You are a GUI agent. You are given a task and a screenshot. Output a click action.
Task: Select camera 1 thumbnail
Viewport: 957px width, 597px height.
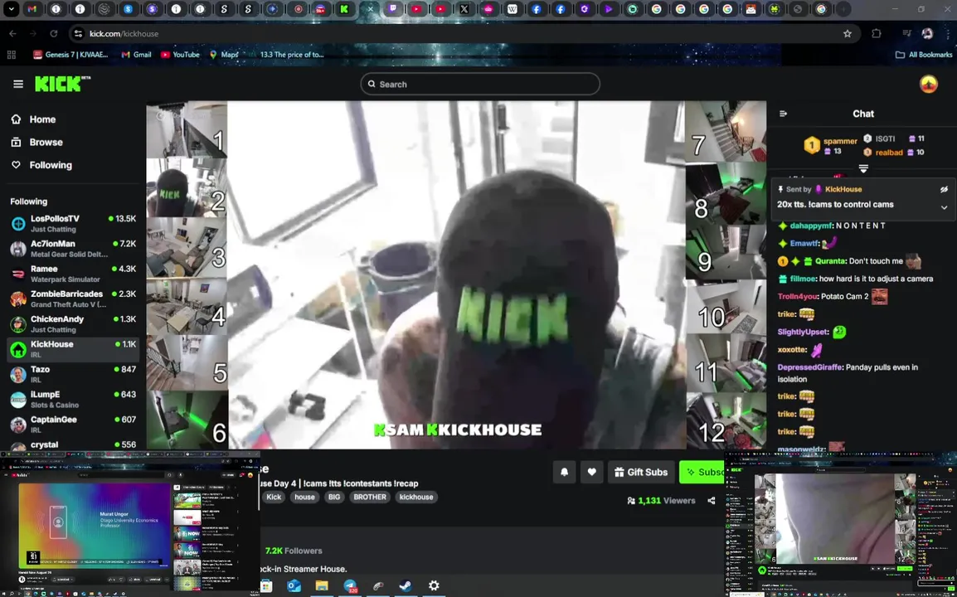[187, 129]
